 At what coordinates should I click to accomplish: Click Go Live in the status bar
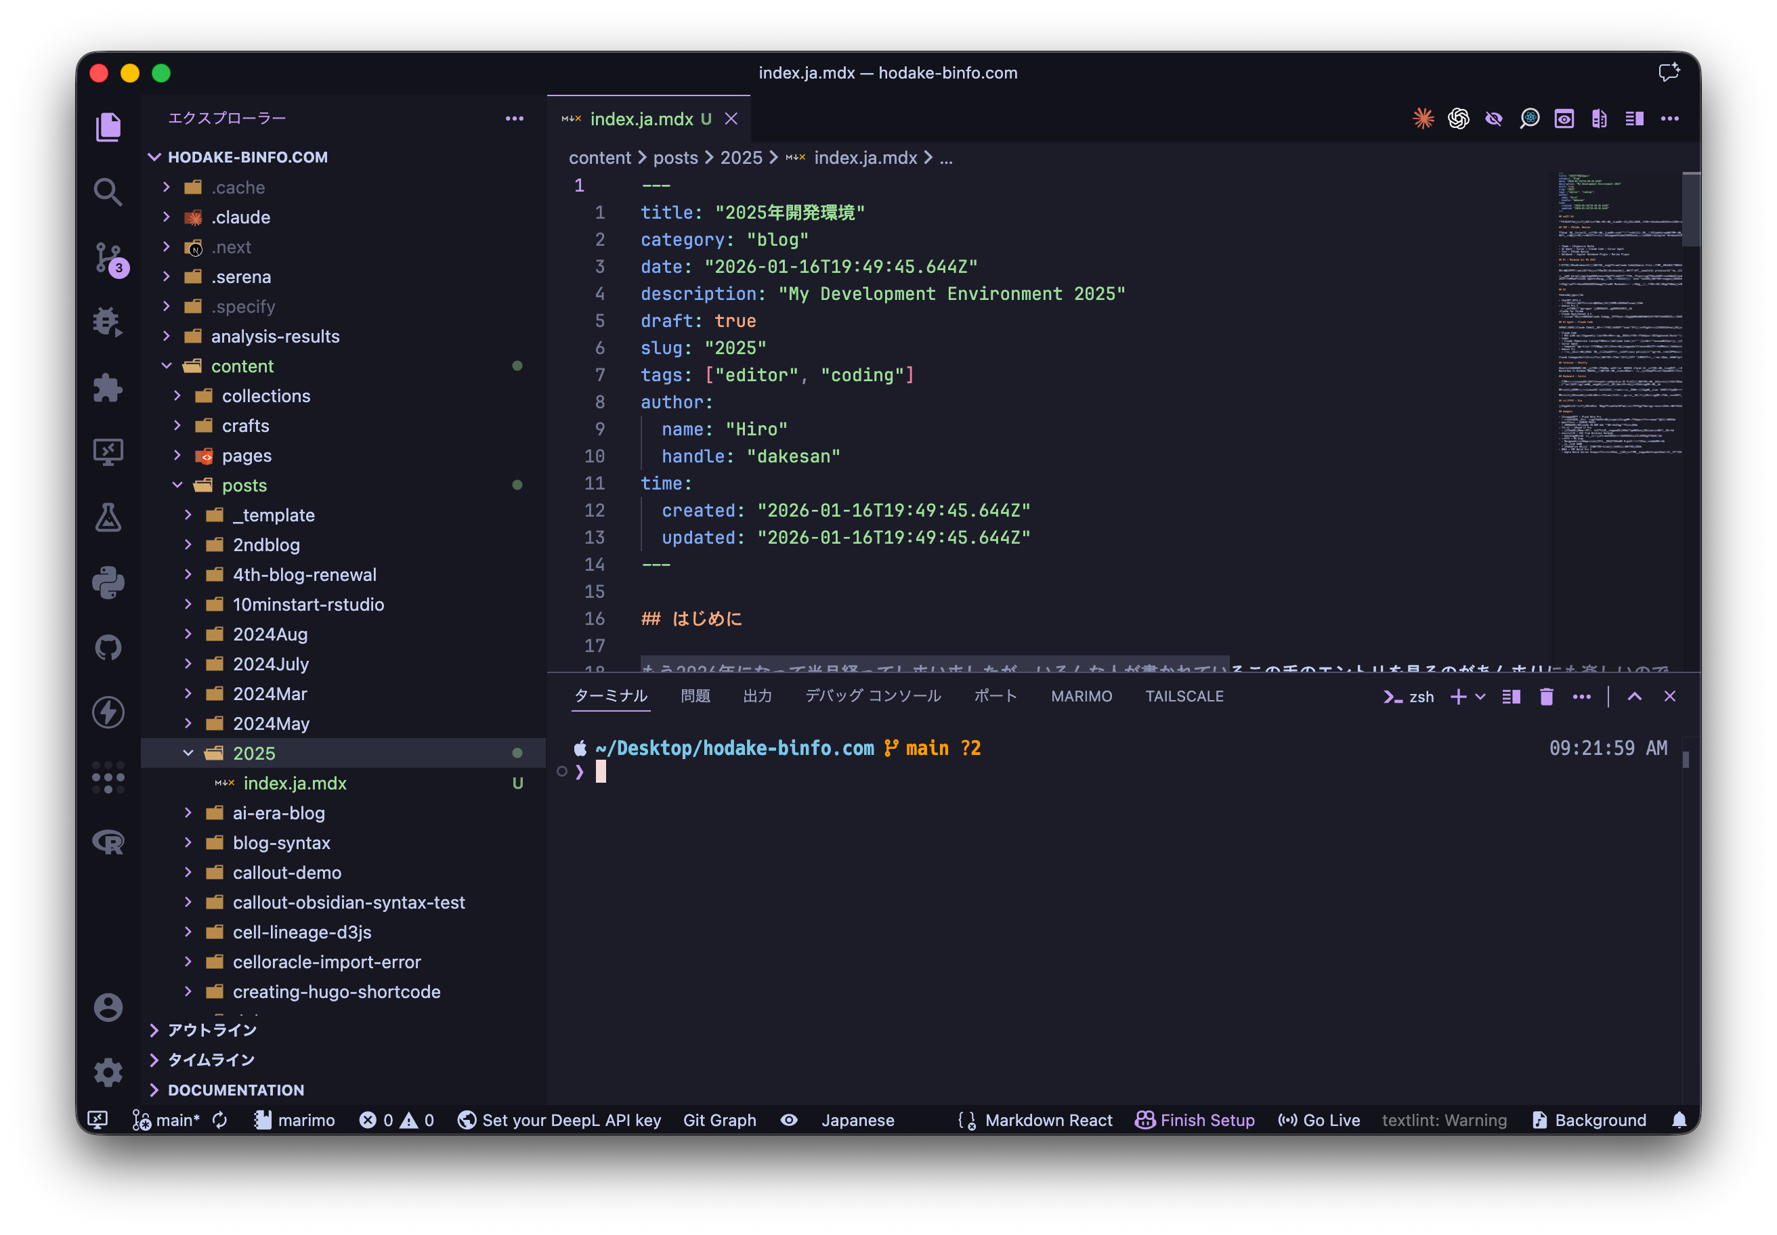(x=1319, y=1120)
